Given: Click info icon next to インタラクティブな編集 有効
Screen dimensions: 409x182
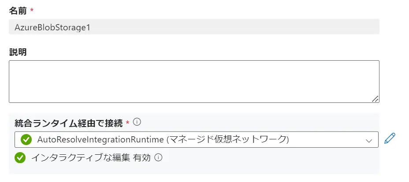Looking at the screenshot, I should click(158, 157).
